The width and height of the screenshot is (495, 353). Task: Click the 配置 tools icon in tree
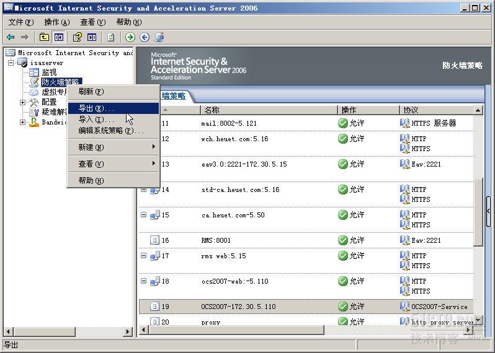pos(33,102)
